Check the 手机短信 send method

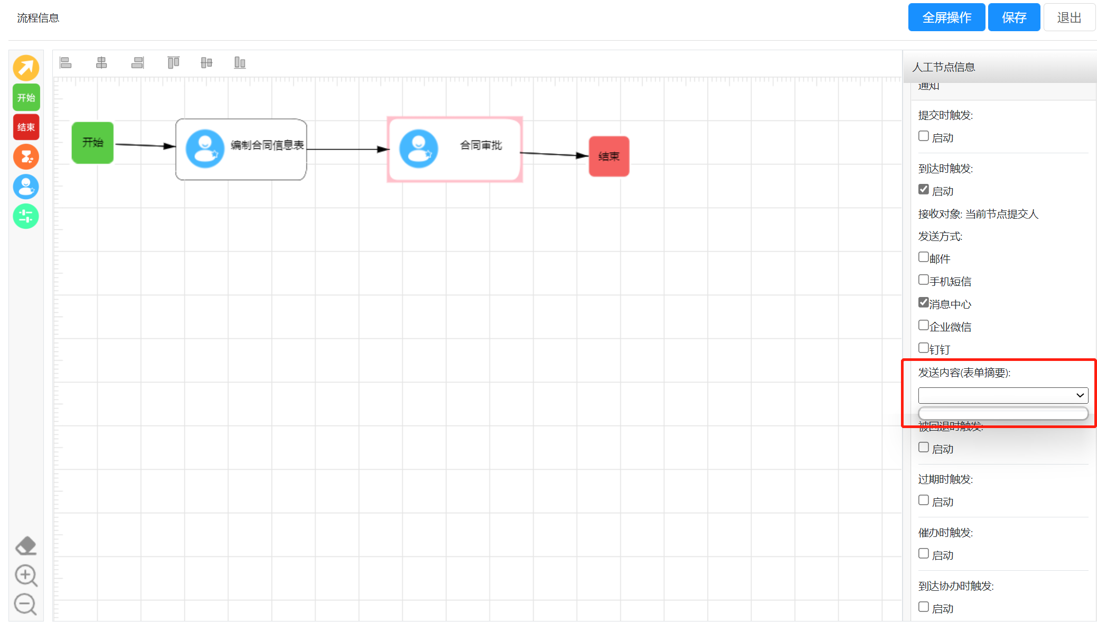924,280
